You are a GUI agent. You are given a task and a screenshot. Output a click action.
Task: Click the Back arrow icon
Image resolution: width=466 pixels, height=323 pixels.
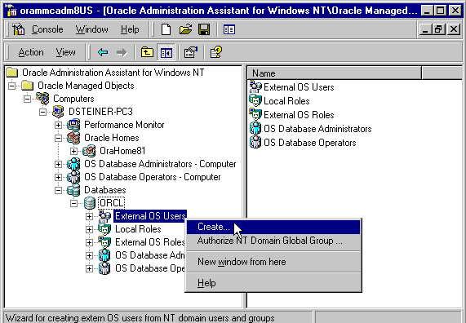tap(103, 52)
